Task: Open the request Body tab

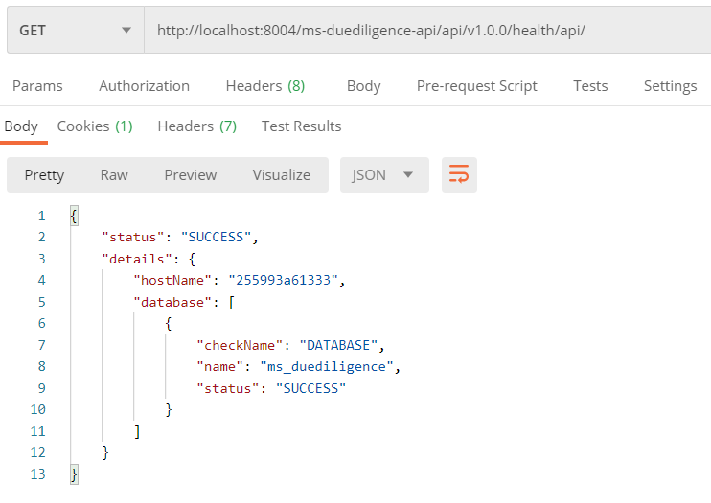Action: 363,85
